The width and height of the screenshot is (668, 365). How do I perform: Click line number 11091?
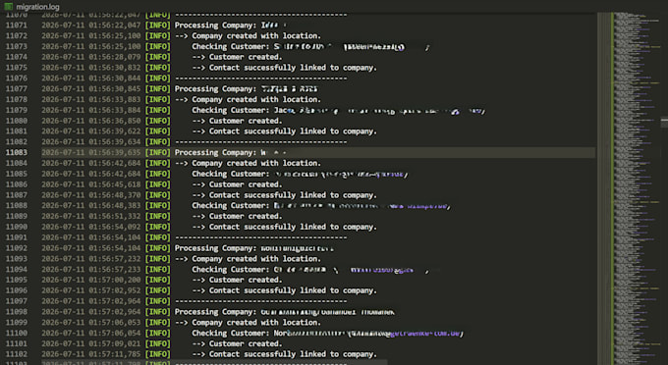16,237
